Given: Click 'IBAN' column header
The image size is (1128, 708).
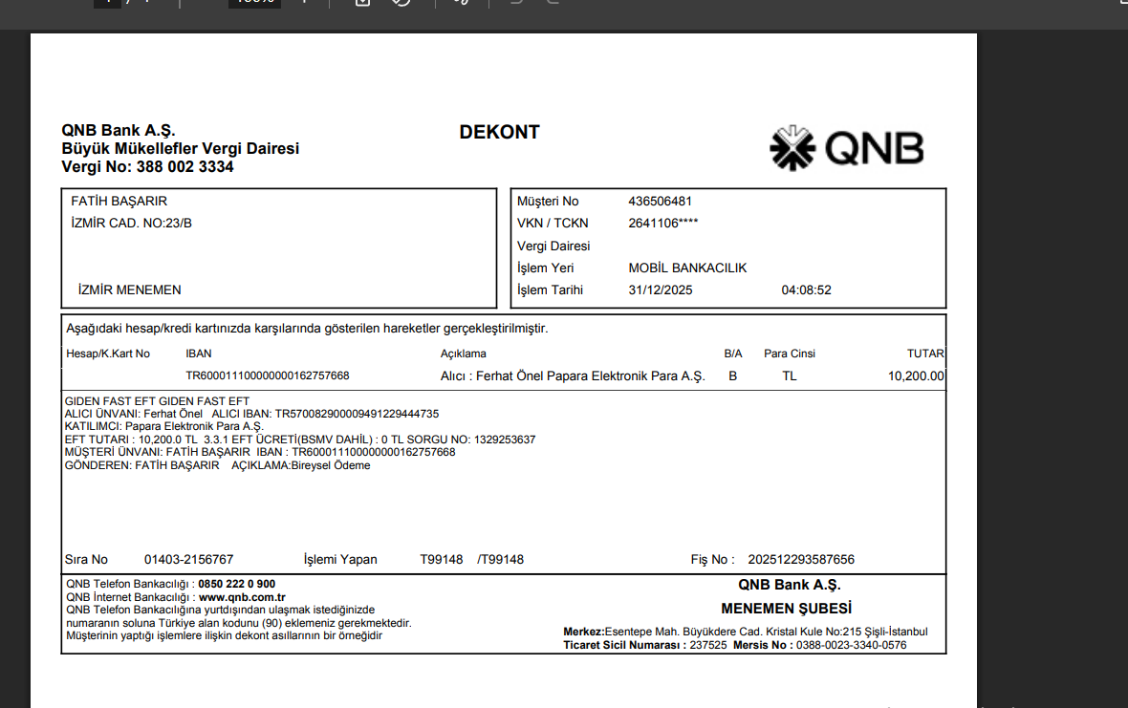Looking at the screenshot, I should [x=199, y=354].
